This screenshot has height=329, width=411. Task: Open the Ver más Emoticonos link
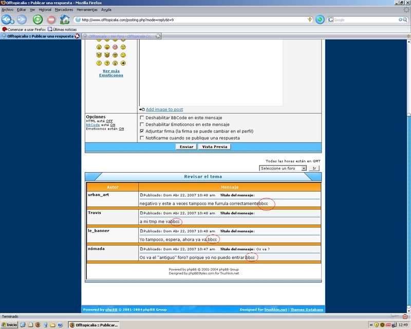(111, 73)
